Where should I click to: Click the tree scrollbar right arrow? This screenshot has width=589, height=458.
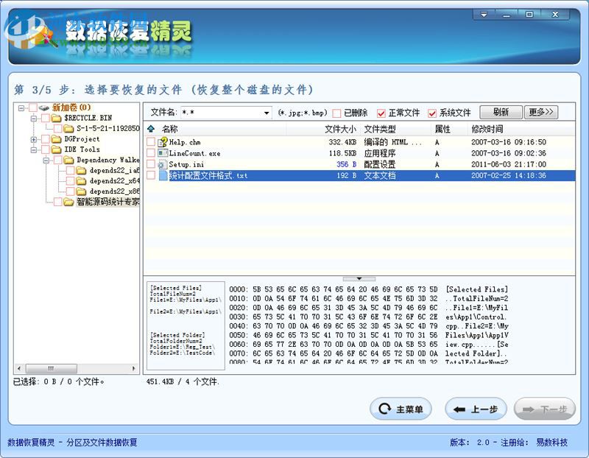pos(133,368)
